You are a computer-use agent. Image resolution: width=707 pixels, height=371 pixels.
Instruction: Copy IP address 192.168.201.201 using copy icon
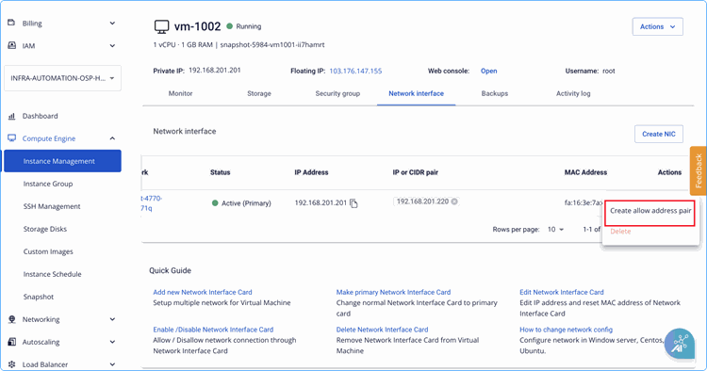coord(353,203)
